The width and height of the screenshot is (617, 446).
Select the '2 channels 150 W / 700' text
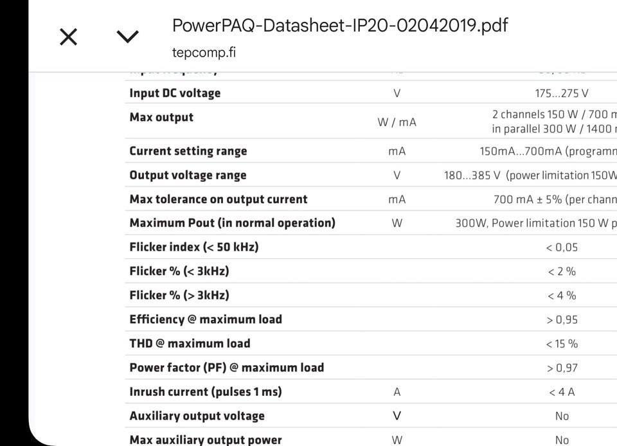click(550, 114)
